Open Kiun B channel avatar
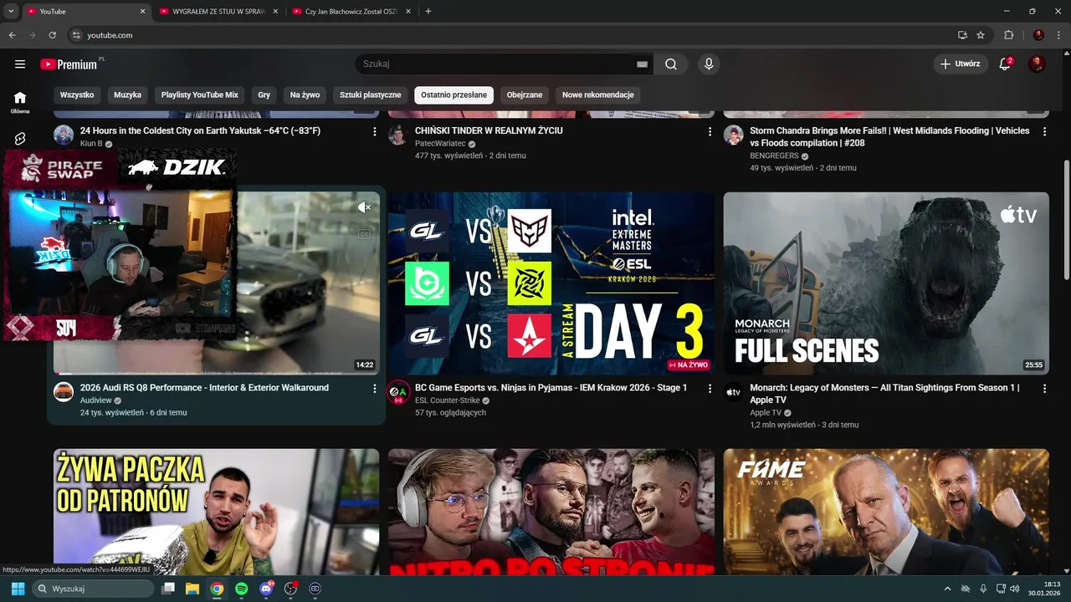This screenshot has height=602, width=1071. 64,135
